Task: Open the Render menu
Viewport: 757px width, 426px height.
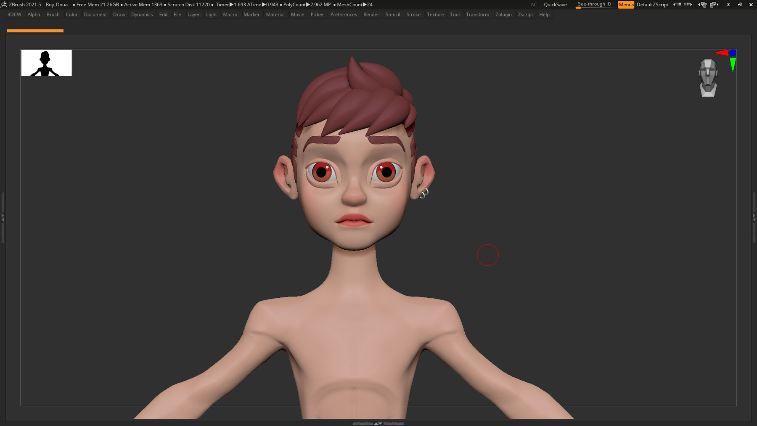Action: tap(371, 15)
